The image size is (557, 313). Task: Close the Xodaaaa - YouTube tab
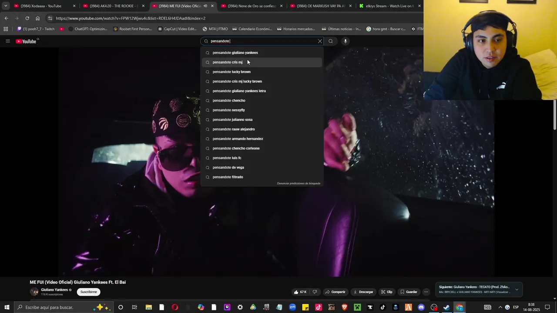click(x=74, y=6)
